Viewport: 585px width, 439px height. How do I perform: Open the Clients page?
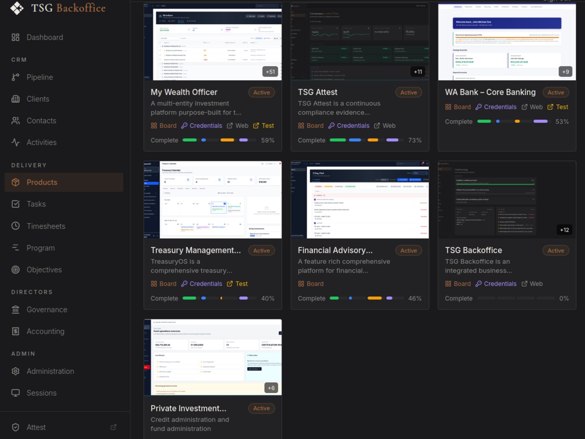(64, 99)
